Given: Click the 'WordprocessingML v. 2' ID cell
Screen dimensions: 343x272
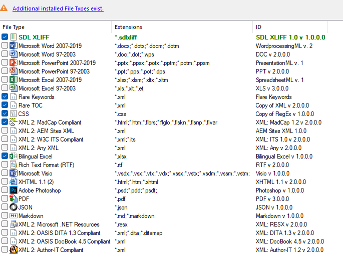Looking at the screenshot, I should [x=284, y=46].
